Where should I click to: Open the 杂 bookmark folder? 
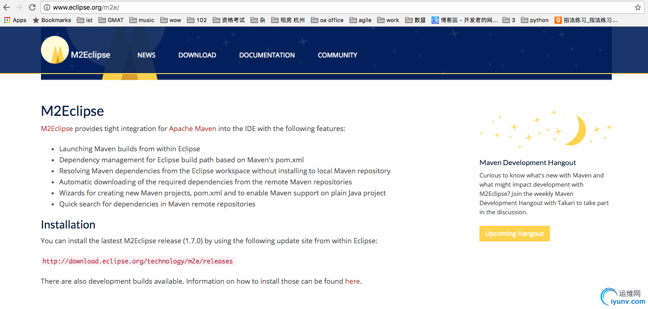[x=258, y=20]
